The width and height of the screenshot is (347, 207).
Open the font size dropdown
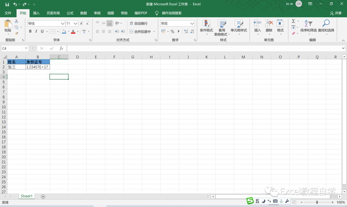click(76, 23)
